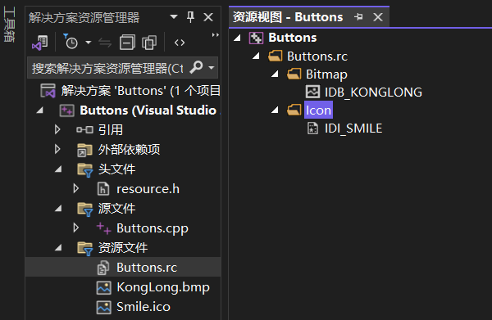The image size is (492, 320).
Task: Open Solution Explorer window options dropdown arrow
Action: tap(174, 16)
